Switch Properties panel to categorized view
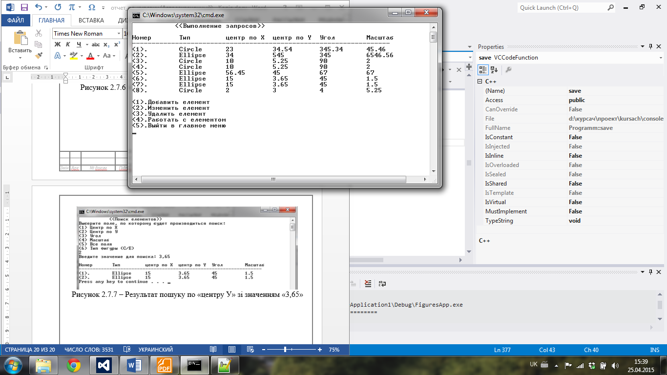 482,70
